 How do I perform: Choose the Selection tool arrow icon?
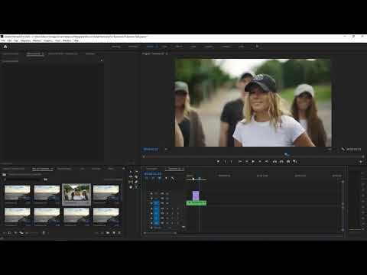[131, 172]
